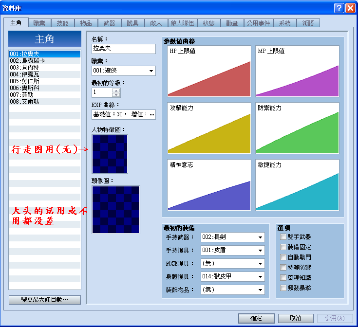Select actor 005:勞仁斯
Image resolution: width=358 pixels, height=327 pixels.
45,81
